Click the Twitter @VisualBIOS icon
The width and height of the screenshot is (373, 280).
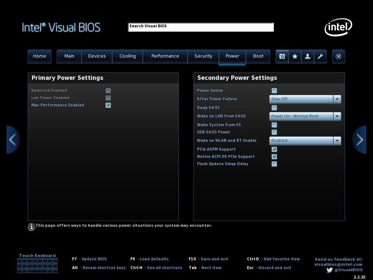(x=329, y=270)
